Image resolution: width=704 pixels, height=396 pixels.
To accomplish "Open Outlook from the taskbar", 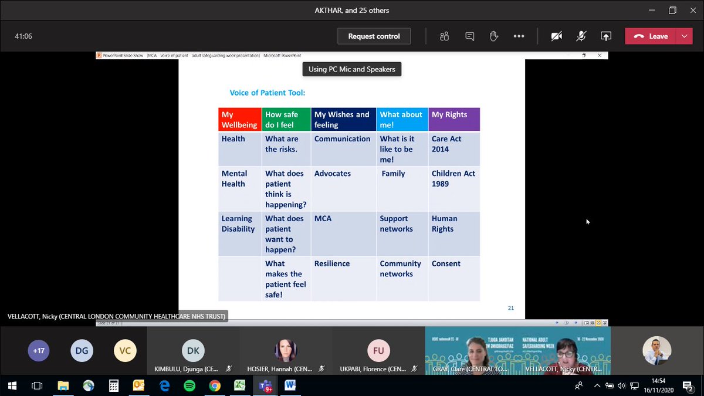I will [x=139, y=385].
